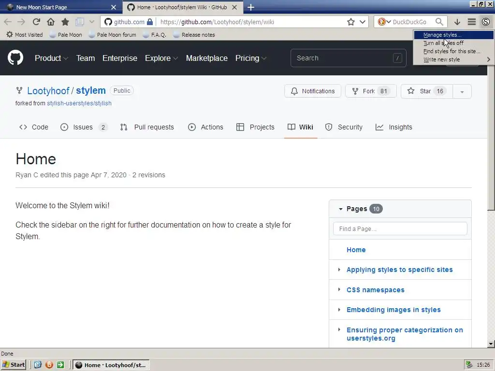Open a new browser tab

click(251, 7)
